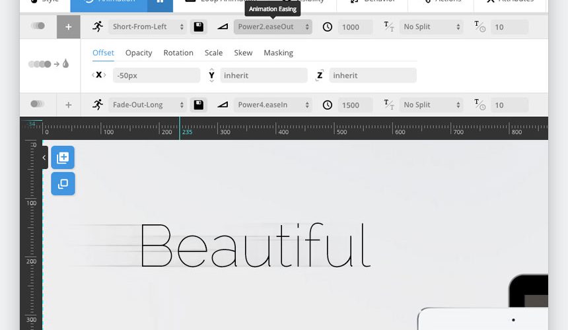Click the highlighted plus icon beside Short-From-Left
This screenshot has height=330, width=568.
coord(68,27)
